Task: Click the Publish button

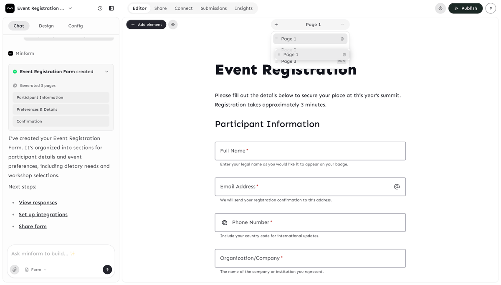Action: [465, 8]
